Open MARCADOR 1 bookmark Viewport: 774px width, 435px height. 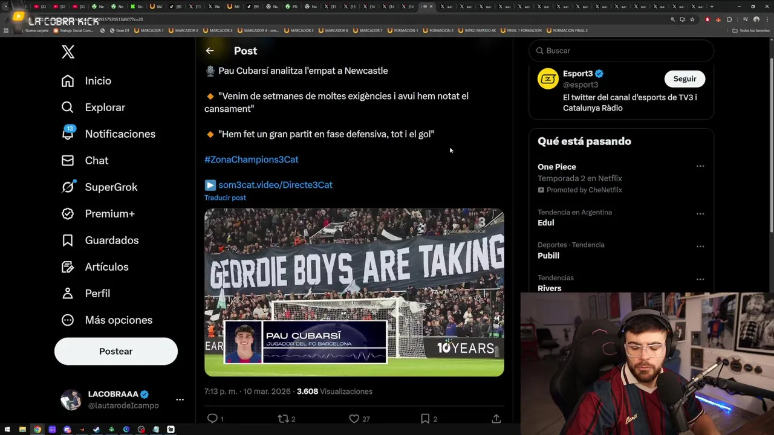pos(149,30)
